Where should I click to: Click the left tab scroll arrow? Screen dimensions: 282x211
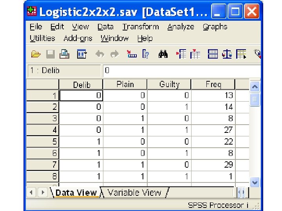click(31, 193)
